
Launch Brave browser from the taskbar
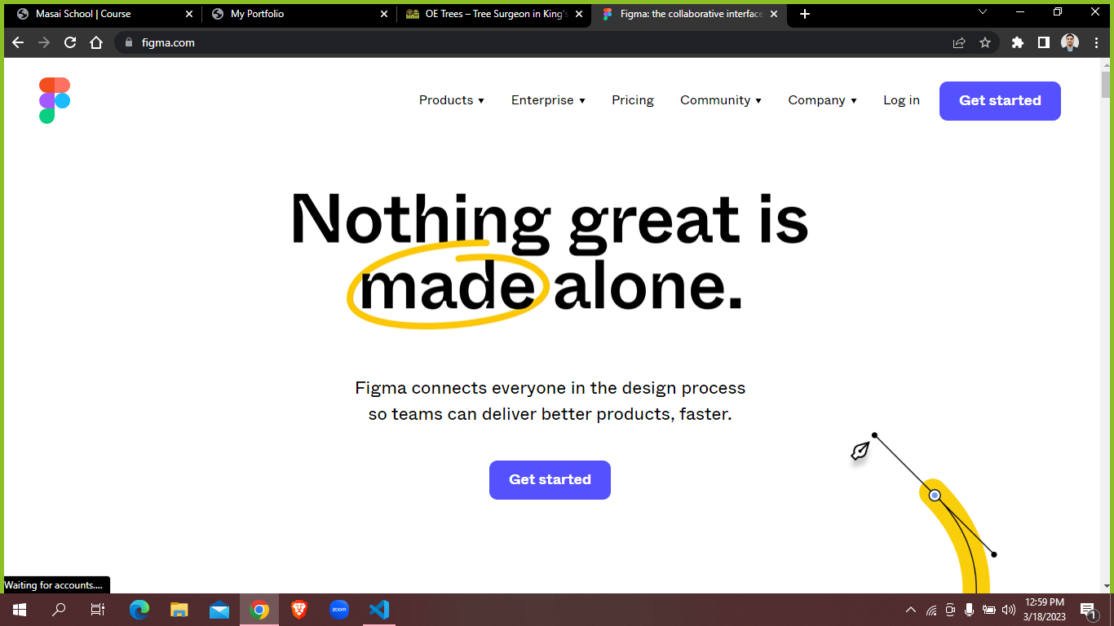(299, 610)
